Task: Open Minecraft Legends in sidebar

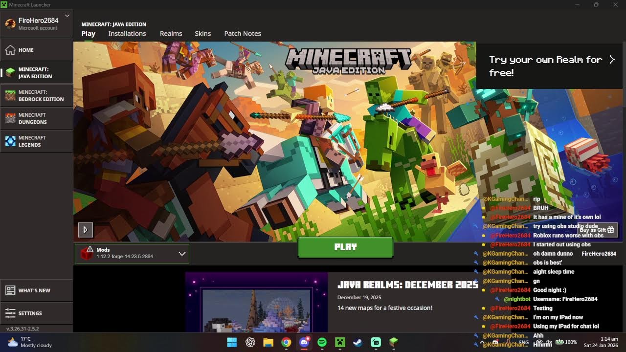Action: (x=37, y=141)
